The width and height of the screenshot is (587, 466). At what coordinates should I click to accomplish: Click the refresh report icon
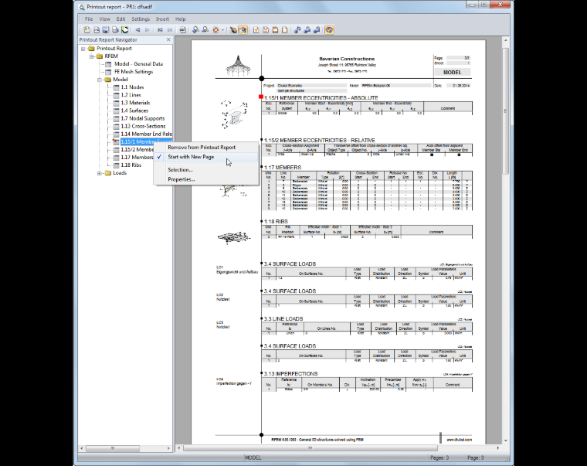(124, 30)
